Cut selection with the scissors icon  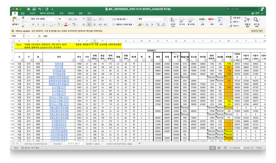pyautogui.click(x=23, y=18)
